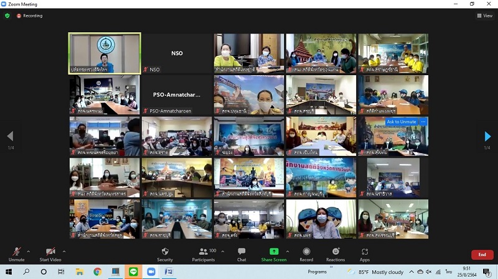Open the View layout menu
The image size is (498, 279).
click(x=484, y=16)
